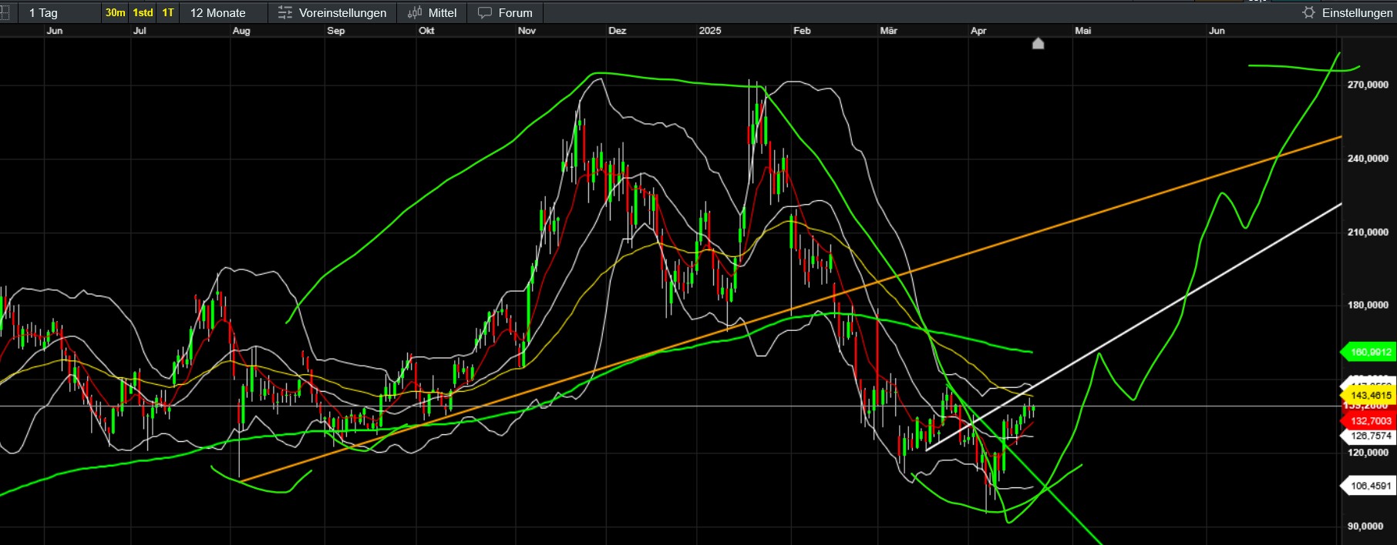Click the layout grid icon at top-left
This screenshot has width=1397, height=545.
tap(5, 13)
